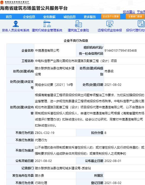Select publication start date value next to 公布开始日期
The height and width of the screenshot is (185, 145).
(43, 161)
